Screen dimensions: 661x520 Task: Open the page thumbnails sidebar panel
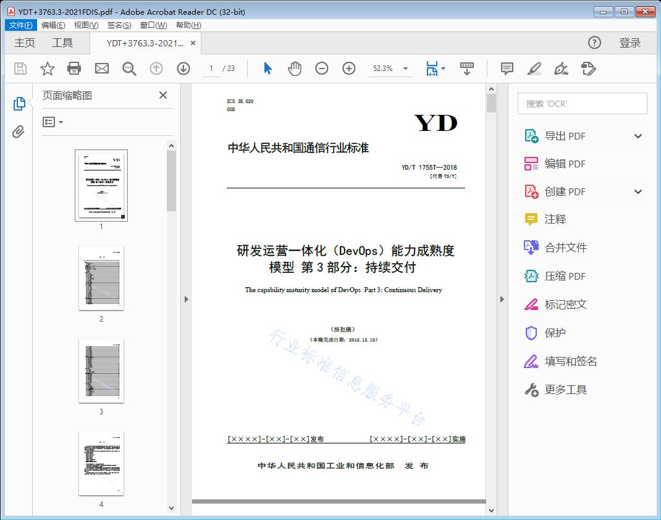pos(19,103)
